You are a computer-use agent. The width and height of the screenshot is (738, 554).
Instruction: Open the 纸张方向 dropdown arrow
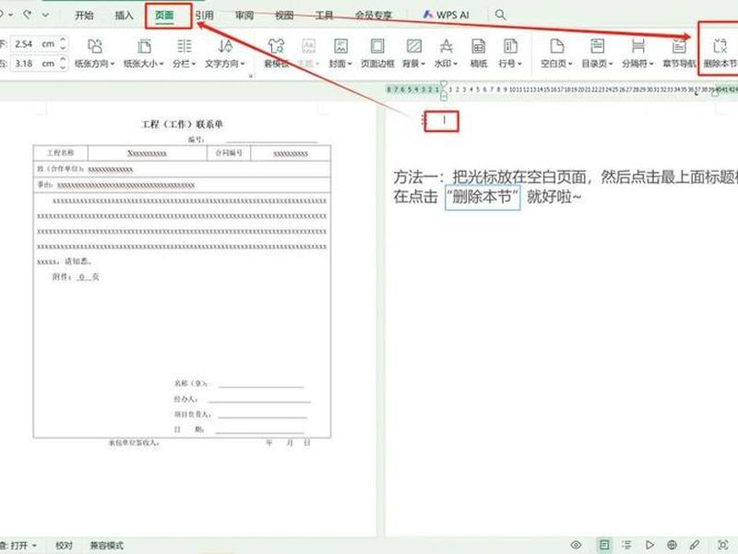pos(113,64)
